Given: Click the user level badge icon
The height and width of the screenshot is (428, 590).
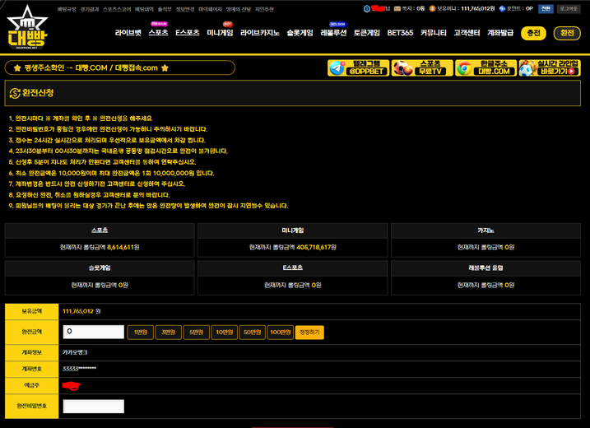Looking at the screenshot, I should (366, 8).
